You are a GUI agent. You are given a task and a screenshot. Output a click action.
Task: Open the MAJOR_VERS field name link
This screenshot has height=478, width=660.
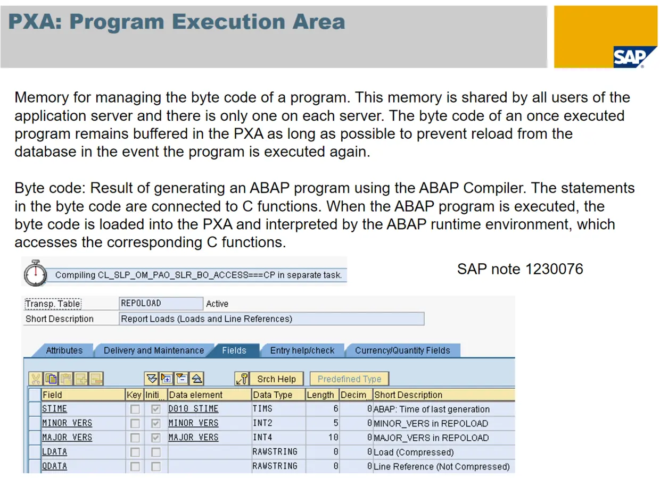(x=67, y=438)
